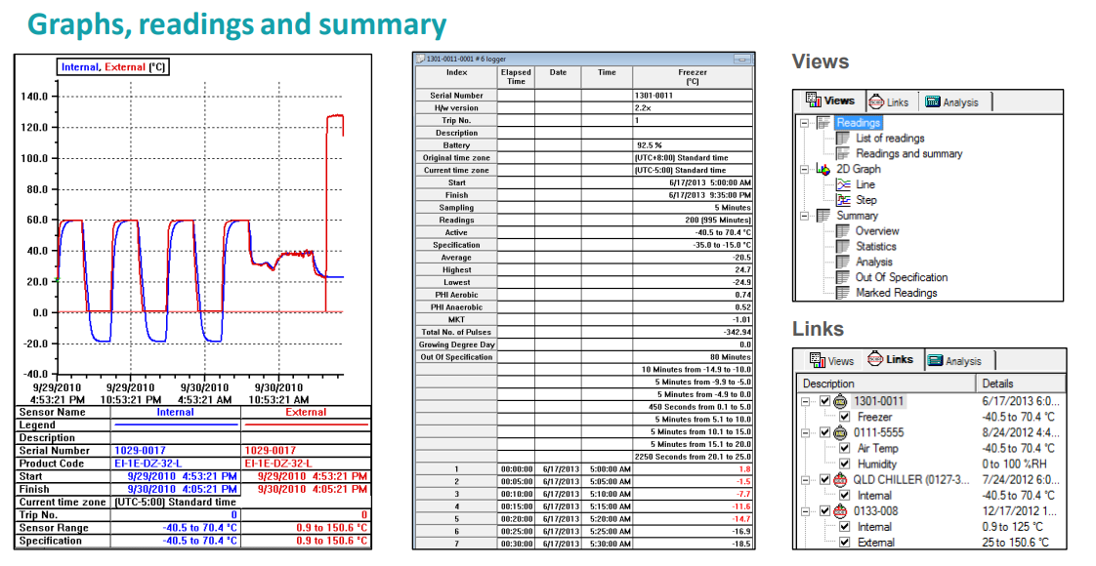
Task: Select Marked Readings in the Summary tree
Action: [896, 293]
